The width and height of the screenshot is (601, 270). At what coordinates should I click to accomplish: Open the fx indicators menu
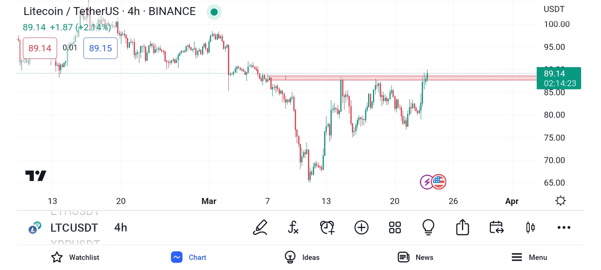[293, 227]
